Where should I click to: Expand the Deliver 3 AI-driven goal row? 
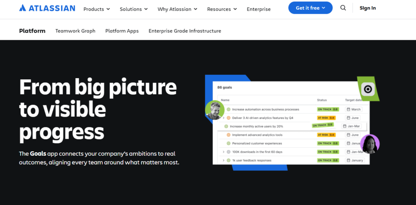(x=223, y=118)
